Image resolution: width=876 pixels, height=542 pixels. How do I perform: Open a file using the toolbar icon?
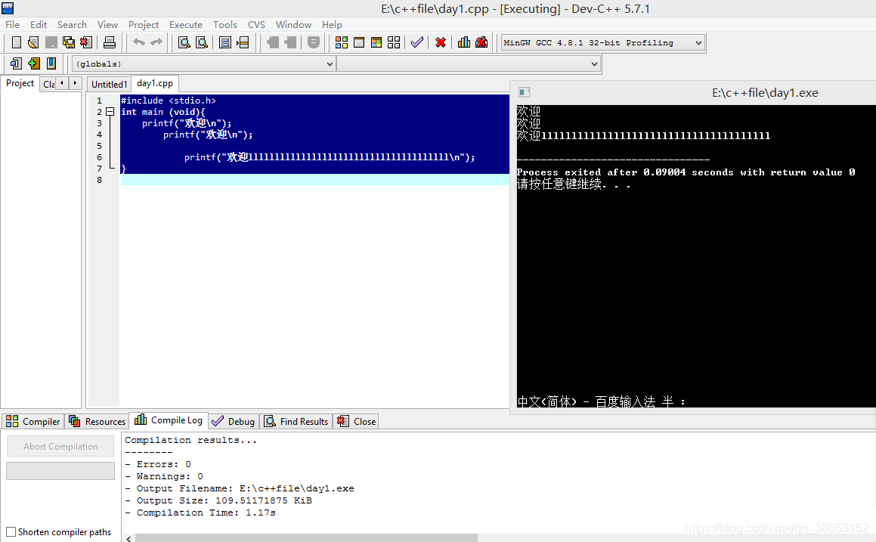click(x=33, y=42)
